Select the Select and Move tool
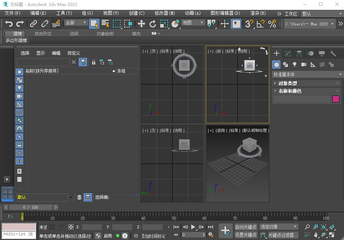Screen dimensions: 344x240 (x=142, y=24)
